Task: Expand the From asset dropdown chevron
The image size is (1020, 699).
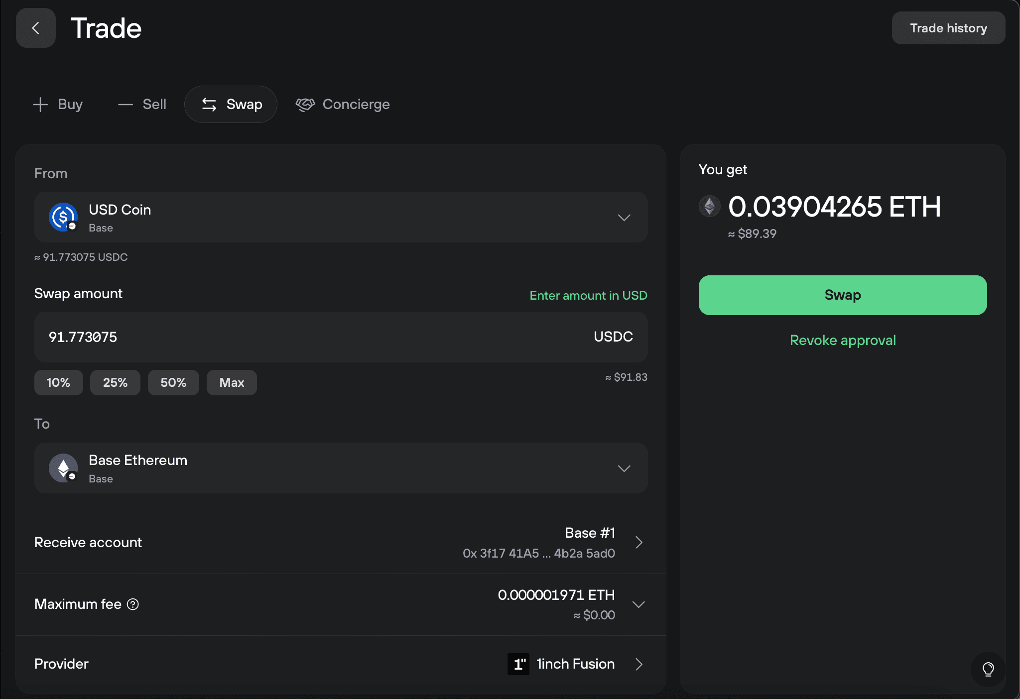Action: pyautogui.click(x=624, y=218)
